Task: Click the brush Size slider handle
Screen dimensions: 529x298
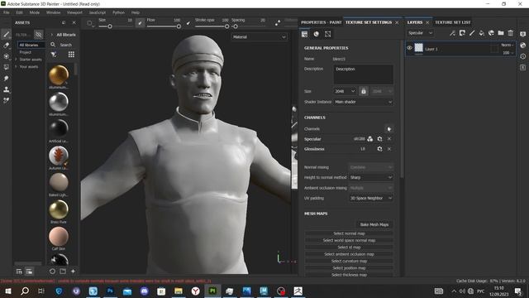Action: (110, 26)
